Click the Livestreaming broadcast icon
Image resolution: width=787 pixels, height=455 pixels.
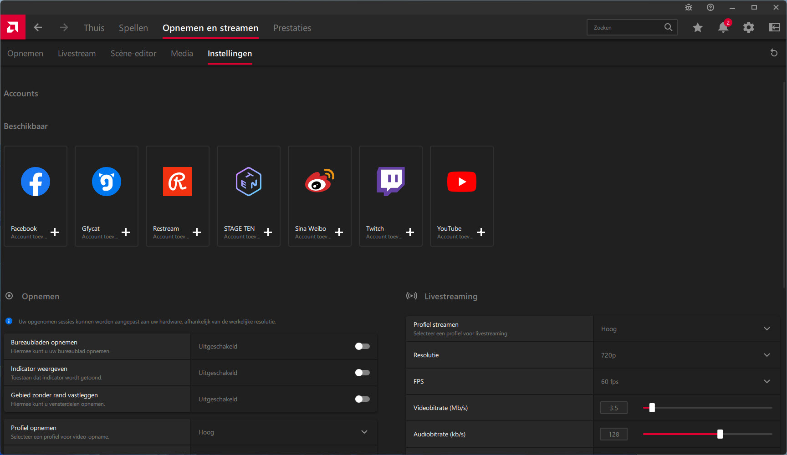click(412, 296)
